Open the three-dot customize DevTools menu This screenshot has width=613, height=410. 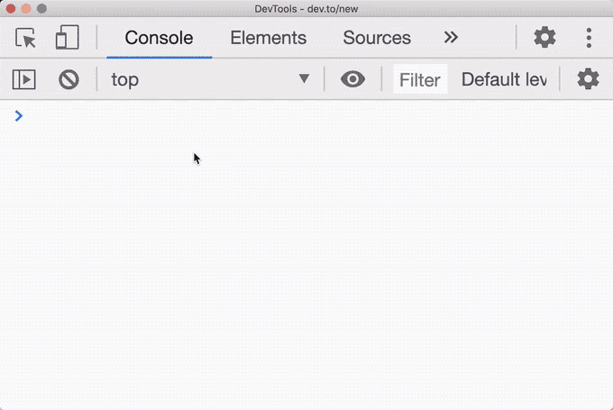click(x=589, y=38)
